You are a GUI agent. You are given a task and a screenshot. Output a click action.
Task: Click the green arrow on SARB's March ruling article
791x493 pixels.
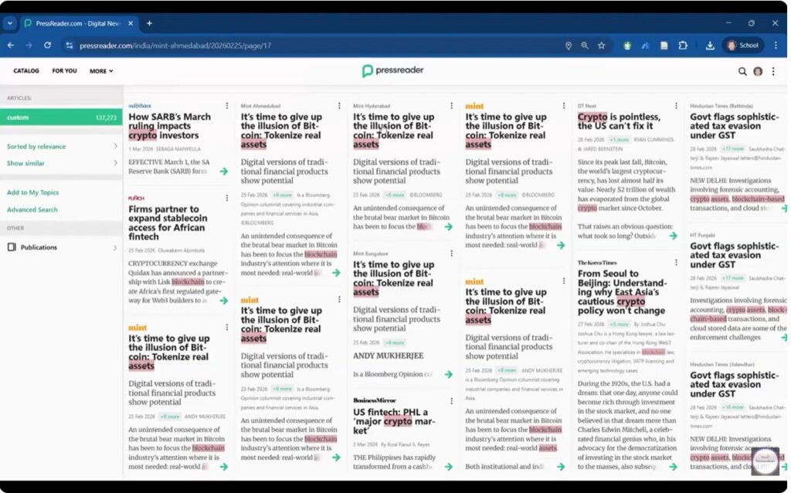(223, 172)
